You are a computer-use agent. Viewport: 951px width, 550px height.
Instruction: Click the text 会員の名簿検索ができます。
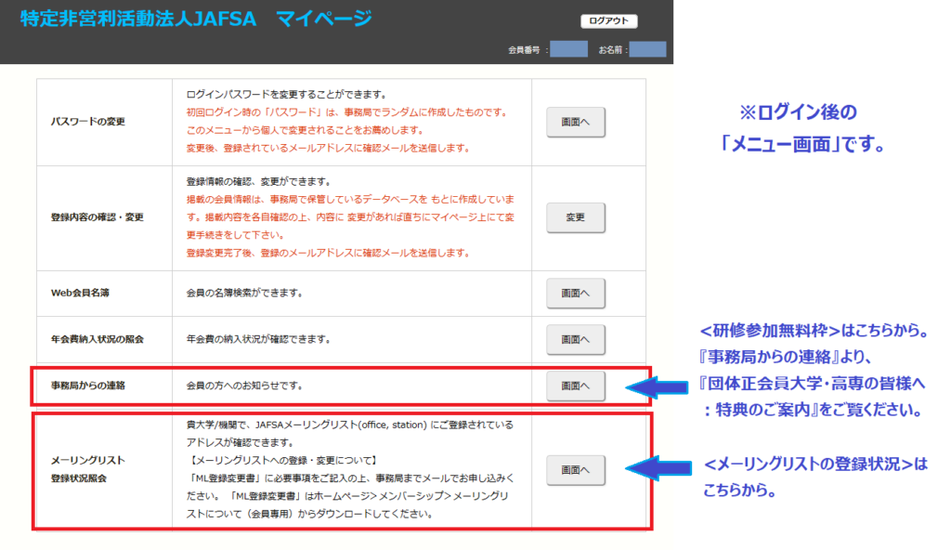click(x=244, y=293)
